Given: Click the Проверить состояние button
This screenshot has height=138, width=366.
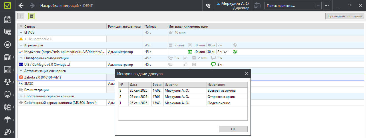Looking at the screenshot, I should (345, 16).
